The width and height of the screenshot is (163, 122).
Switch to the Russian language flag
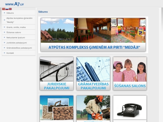7,9
